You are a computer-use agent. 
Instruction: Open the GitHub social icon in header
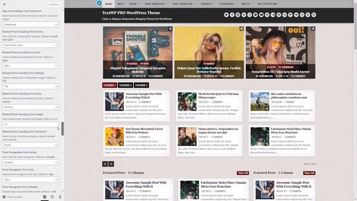(x=279, y=15)
